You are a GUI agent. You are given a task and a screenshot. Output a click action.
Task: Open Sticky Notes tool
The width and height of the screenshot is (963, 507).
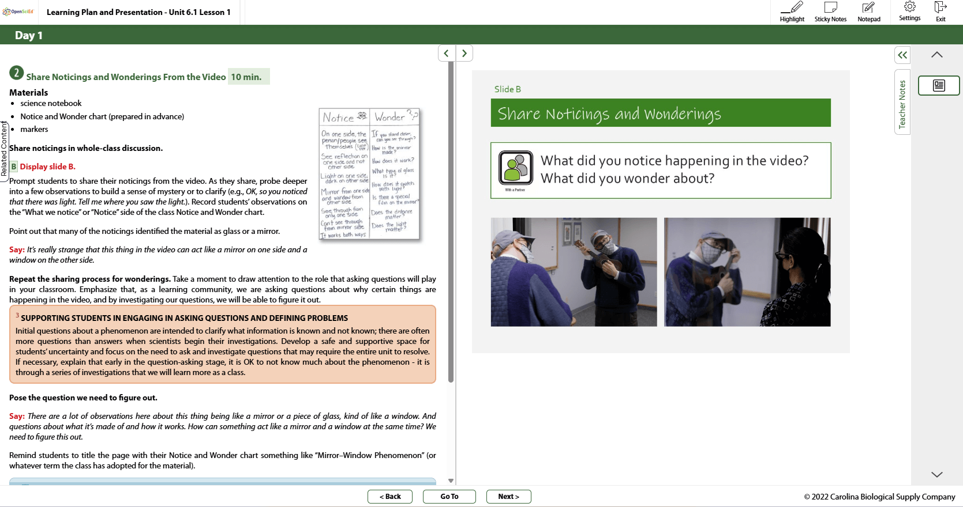[830, 12]
